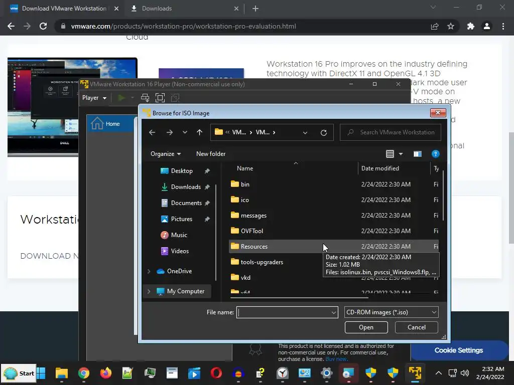Screen dimensions: 514x385
Task: Click the browser back arrow
Action: pyautogui.click(x=11, y=26)
